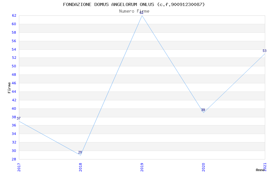The image size is (268, 173).
Task: Select the 2017 x-axis year label
Action: click(19, 167)
